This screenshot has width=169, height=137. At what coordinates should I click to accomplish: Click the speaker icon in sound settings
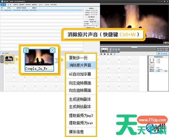tap(85, 25)
